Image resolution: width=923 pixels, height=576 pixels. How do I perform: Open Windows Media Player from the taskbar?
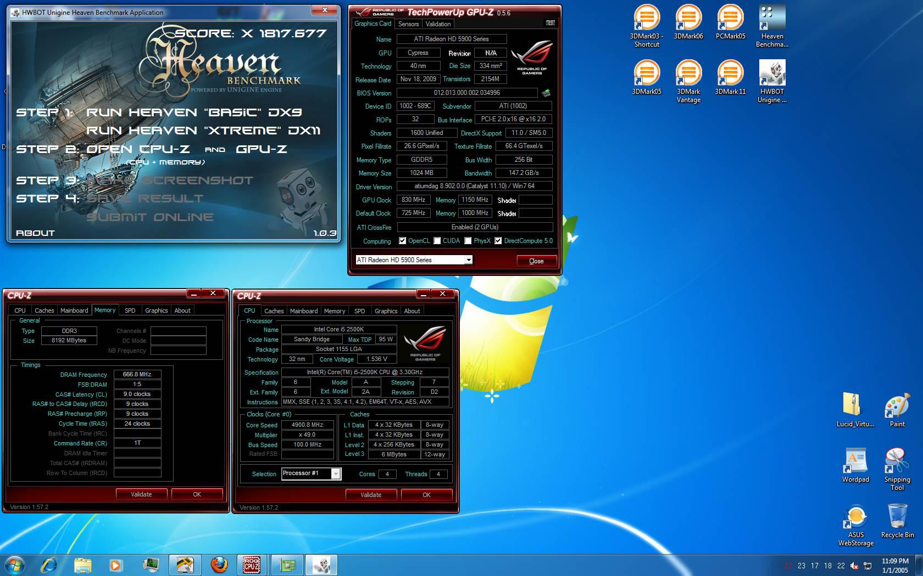click(x=115, y=565)
